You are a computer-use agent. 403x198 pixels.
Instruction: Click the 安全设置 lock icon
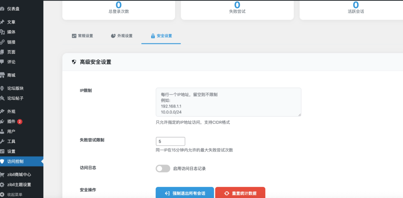(x=153, y=36)
